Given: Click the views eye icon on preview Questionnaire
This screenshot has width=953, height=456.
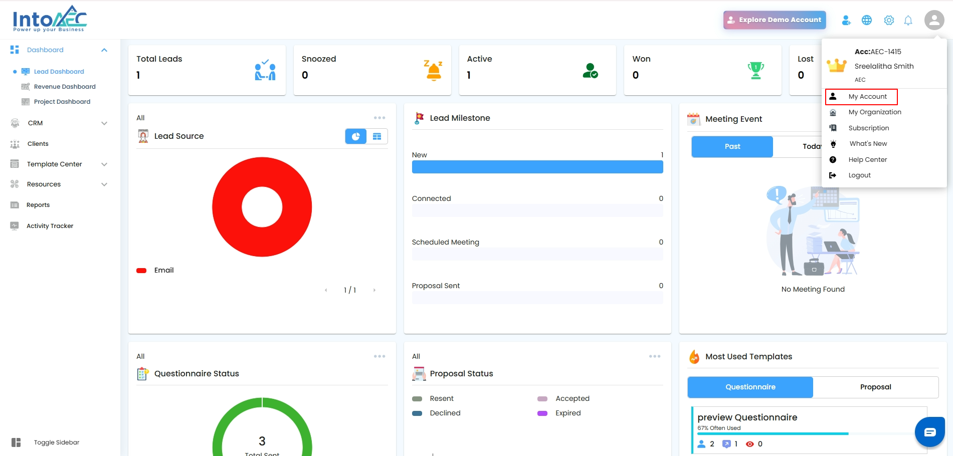Looking at the screenshot, I should (x=750, y=444).
